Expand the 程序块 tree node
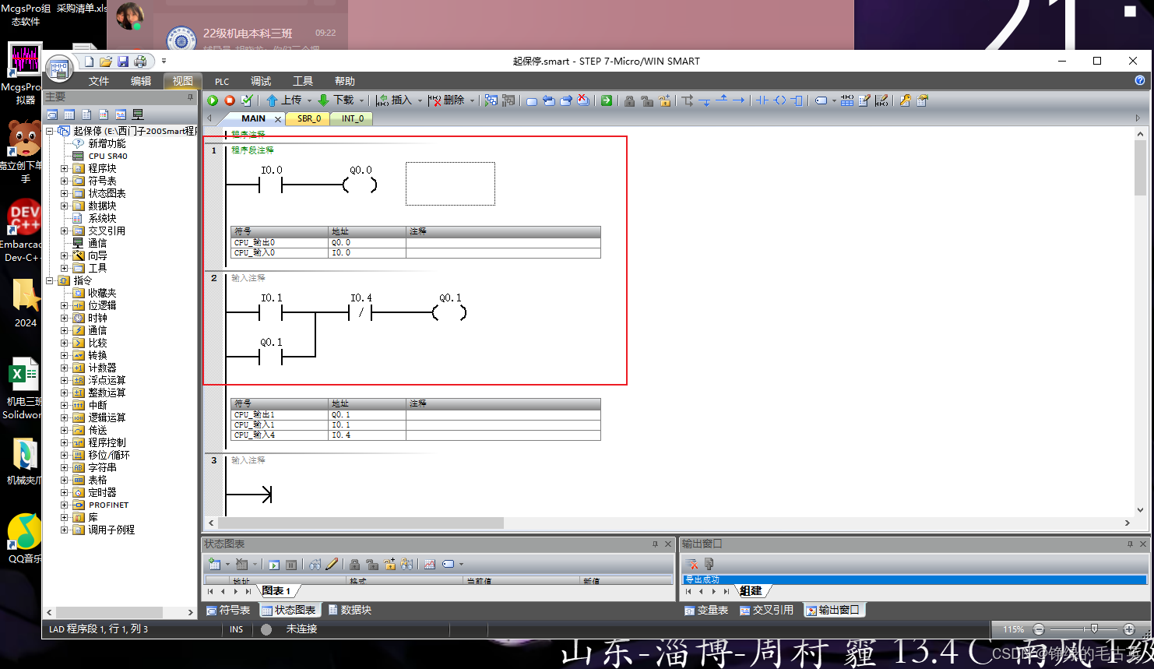This screenshot has height=669, width=1154. 65,168
